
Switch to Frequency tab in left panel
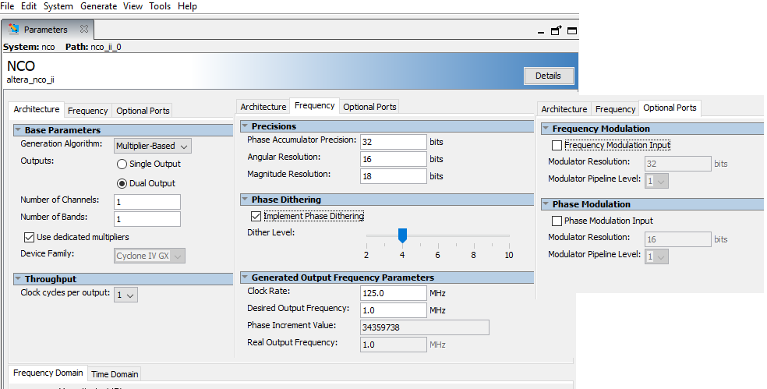click(87, 111)
